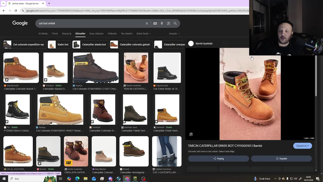323x182 pixels.
Task: Open Akakçe Cat Colorado Honey thumbnail
Action: click(x=60, y=109)
